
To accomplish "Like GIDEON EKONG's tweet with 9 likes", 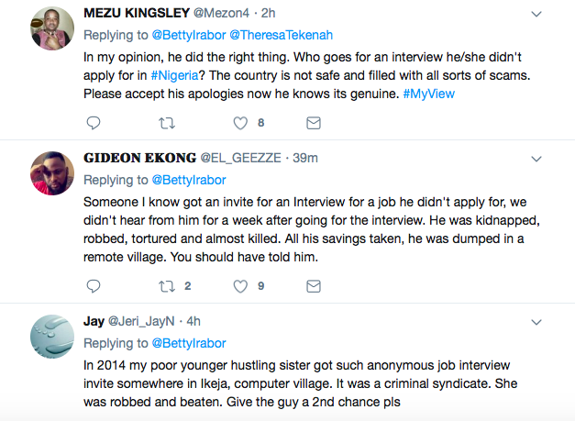I will coord(240,286).
